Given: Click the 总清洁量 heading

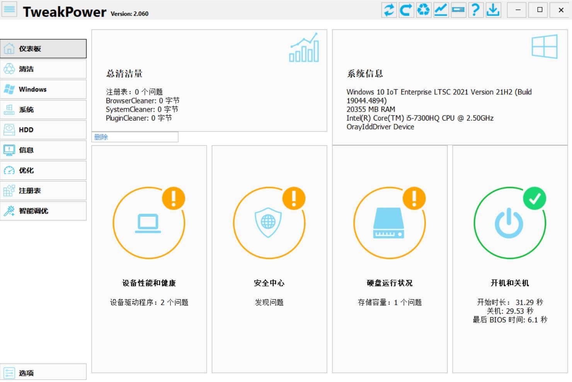Looking at the screenshot, I should pos(124,73).
